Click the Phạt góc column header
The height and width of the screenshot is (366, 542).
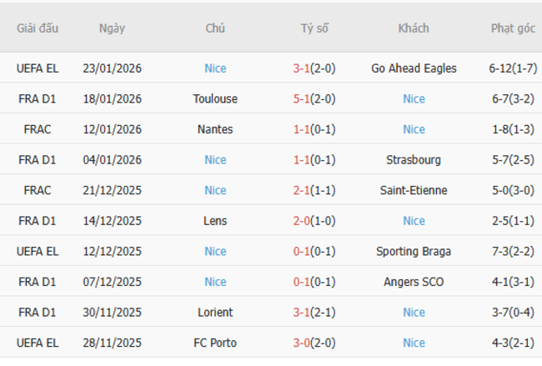click(513, 28)
